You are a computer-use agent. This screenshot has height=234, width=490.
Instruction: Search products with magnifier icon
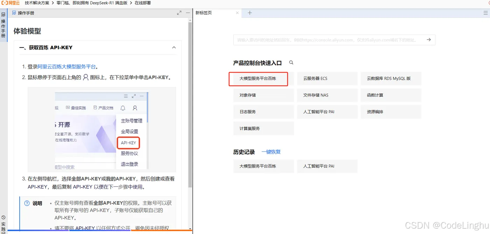click(x=291, y=63)
